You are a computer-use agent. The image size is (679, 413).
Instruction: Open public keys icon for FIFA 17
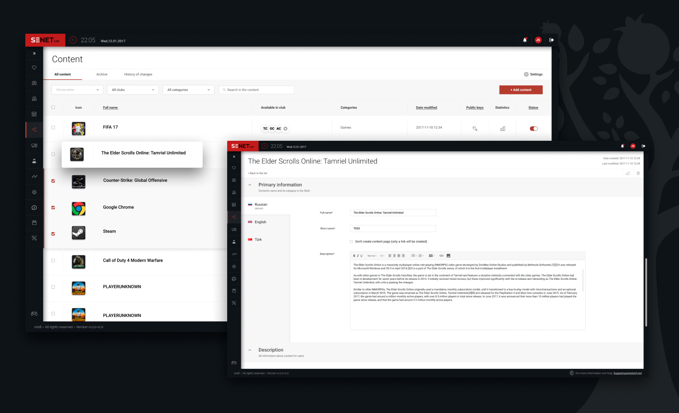click(475, 129)
